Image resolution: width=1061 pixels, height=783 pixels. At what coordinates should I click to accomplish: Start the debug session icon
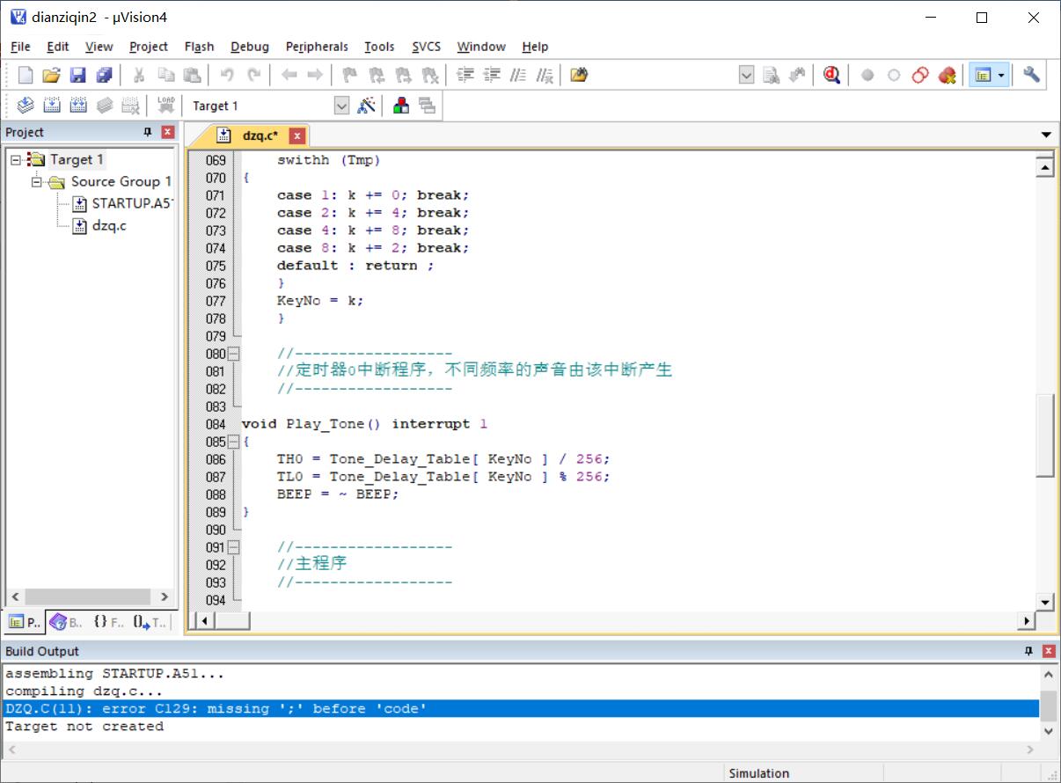pos(831,75)
